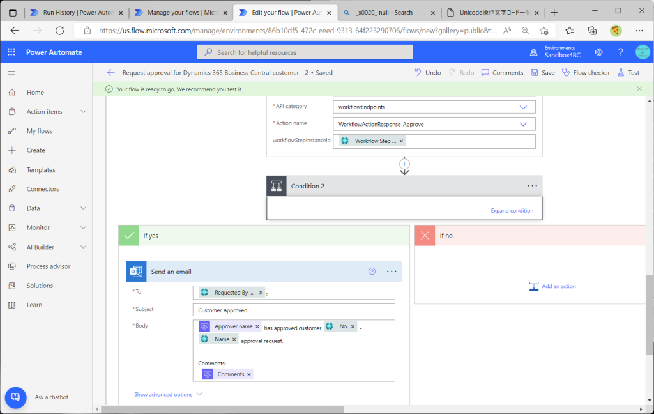Open the Help question mark icon

pos(620,52)
